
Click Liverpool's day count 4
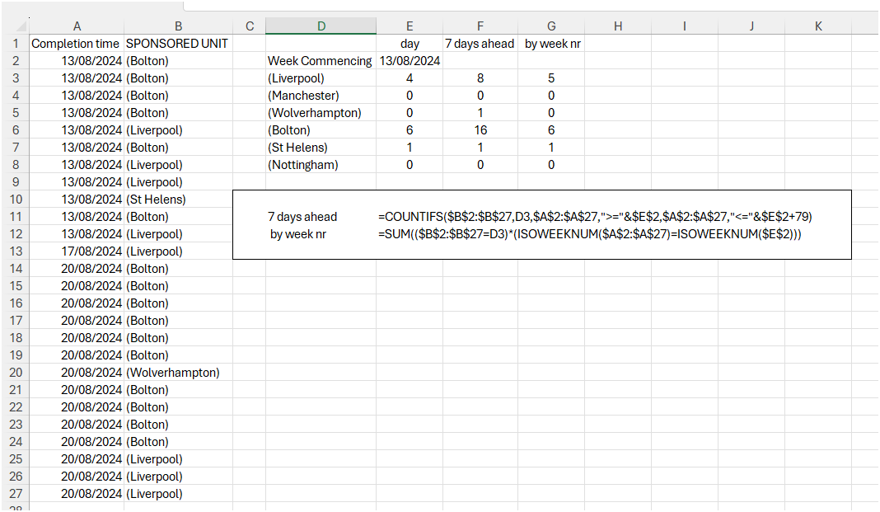tap(410, 78)
